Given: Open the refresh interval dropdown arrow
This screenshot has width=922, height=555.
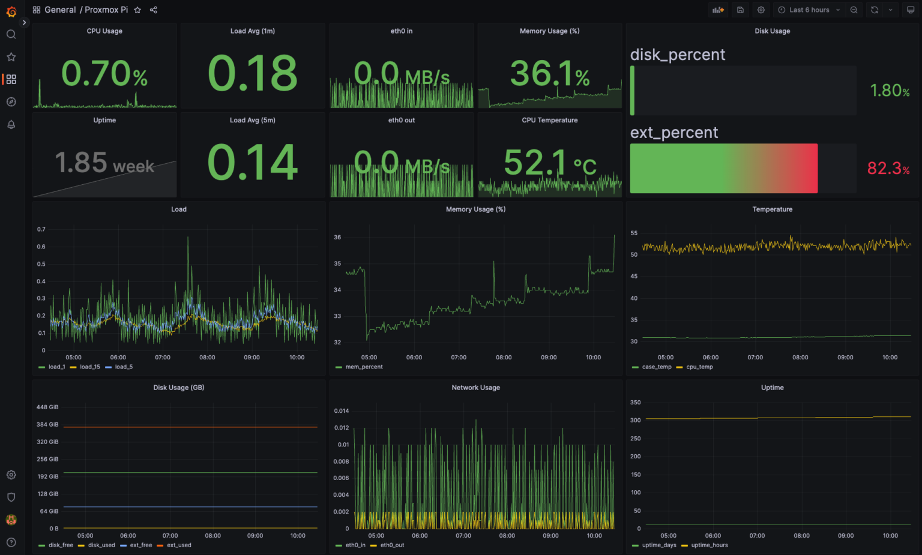Looking at the screenshot, I should click(x=890, y=10).
